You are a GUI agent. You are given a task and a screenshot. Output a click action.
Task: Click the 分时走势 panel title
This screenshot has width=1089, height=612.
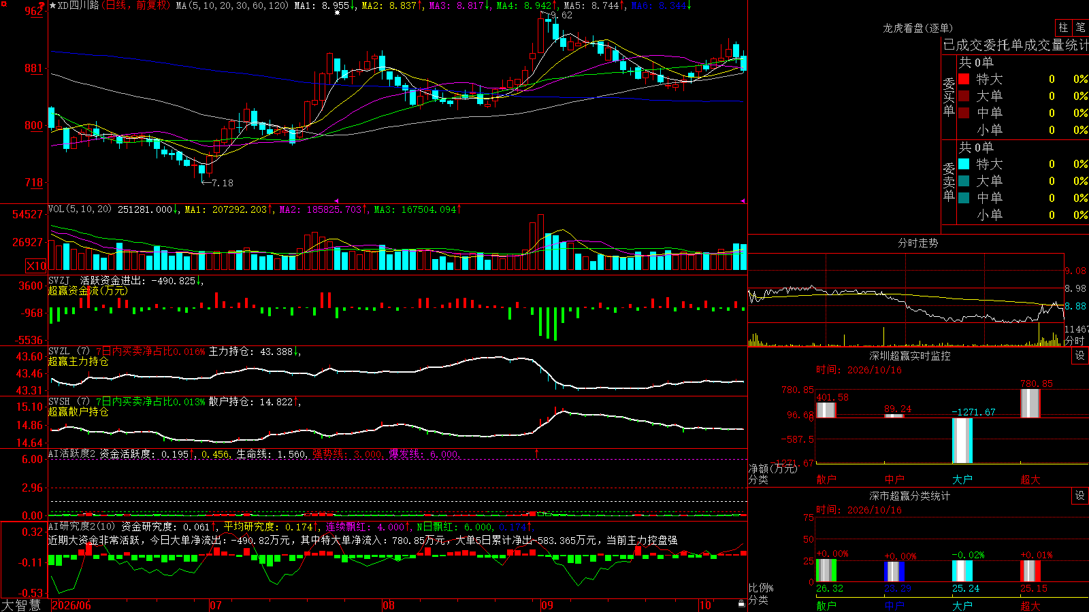[x=917, y=243]
